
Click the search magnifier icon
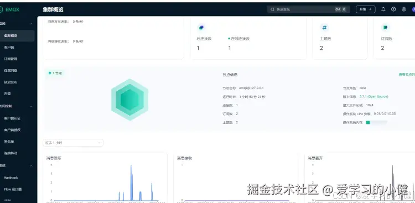coord(272,9)
